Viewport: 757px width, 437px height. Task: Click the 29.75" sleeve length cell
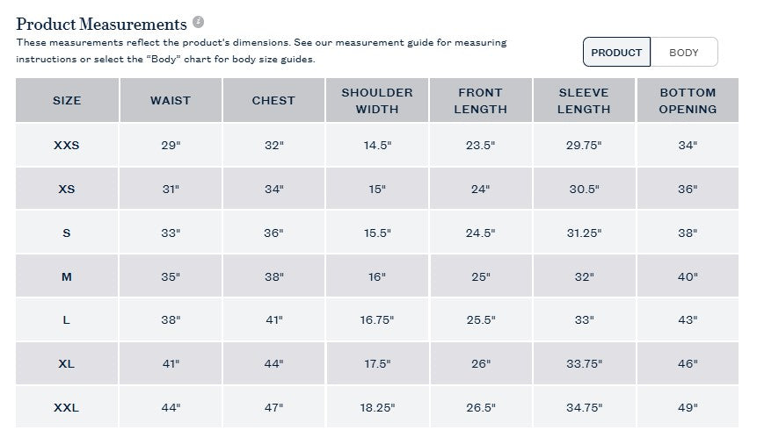584,145
